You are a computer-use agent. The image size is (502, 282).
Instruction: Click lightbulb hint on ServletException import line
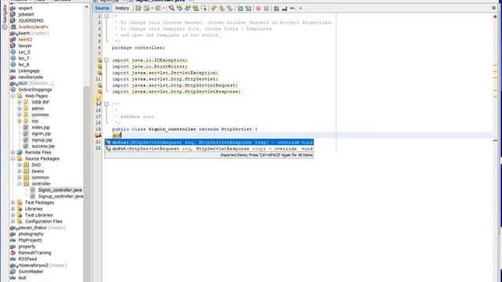100,73
